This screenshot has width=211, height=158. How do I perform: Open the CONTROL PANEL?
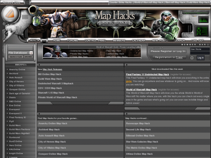click(x=95, y=41)
